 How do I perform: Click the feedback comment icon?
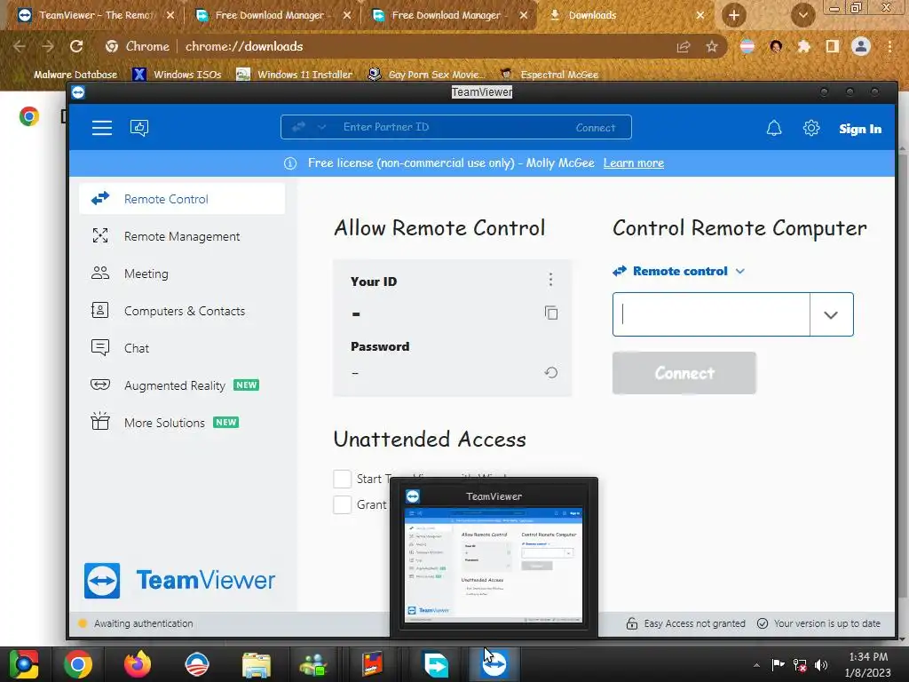click(139, 128)
